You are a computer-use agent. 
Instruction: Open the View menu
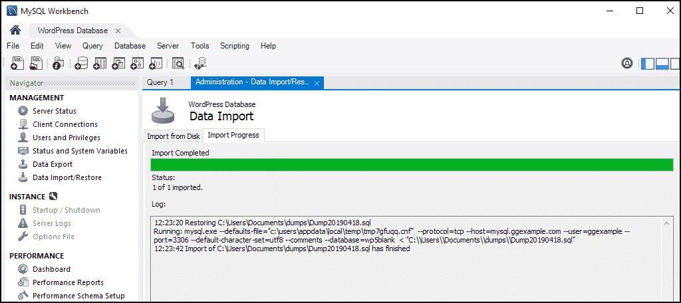tap(63, 46)
